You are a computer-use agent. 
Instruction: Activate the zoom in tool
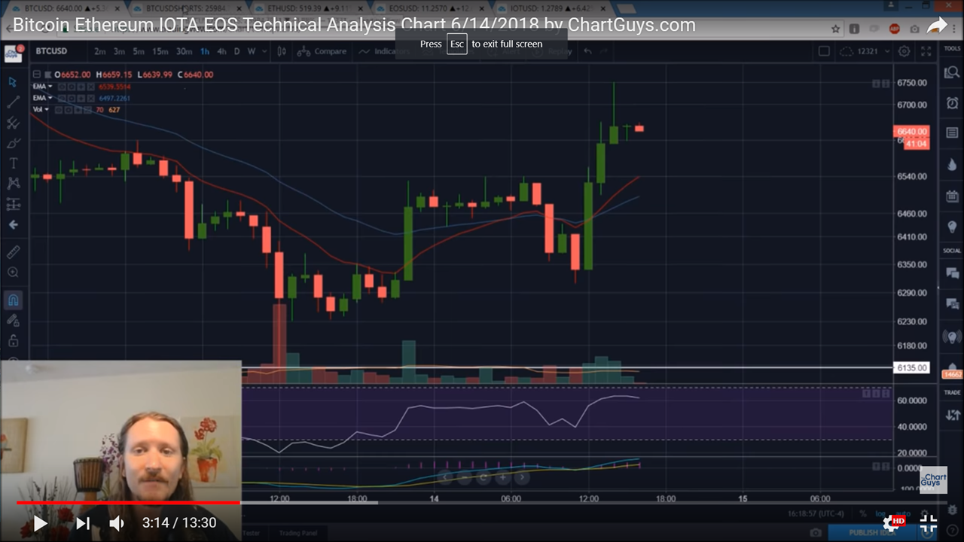[13, 273]
